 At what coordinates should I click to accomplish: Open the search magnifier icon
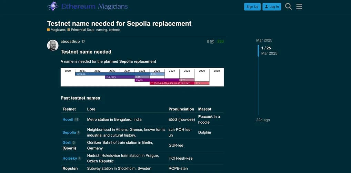288,7
